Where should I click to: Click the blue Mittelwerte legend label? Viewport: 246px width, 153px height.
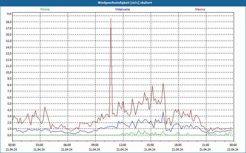pos(122,9)
